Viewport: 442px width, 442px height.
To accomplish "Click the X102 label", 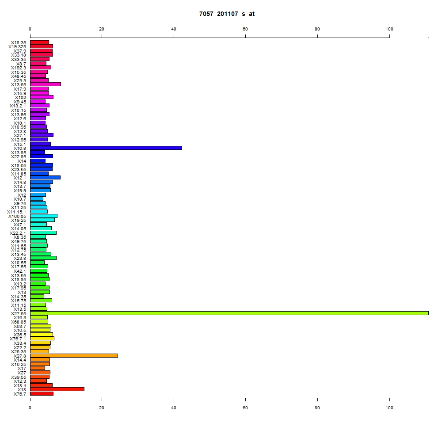I will point(20,98).
